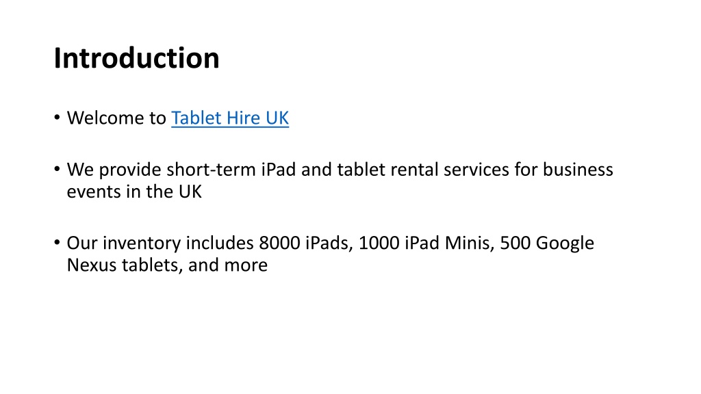Click the 'events in the UK' line
The width and height of the screenshot is (701, 394).
coord(134,192)
